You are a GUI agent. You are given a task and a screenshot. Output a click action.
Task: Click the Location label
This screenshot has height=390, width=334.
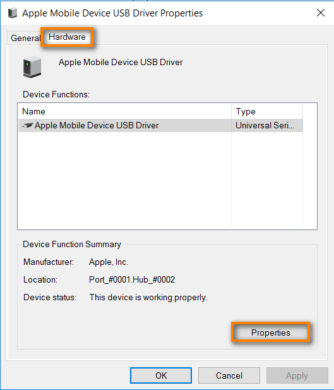[40, 279]
